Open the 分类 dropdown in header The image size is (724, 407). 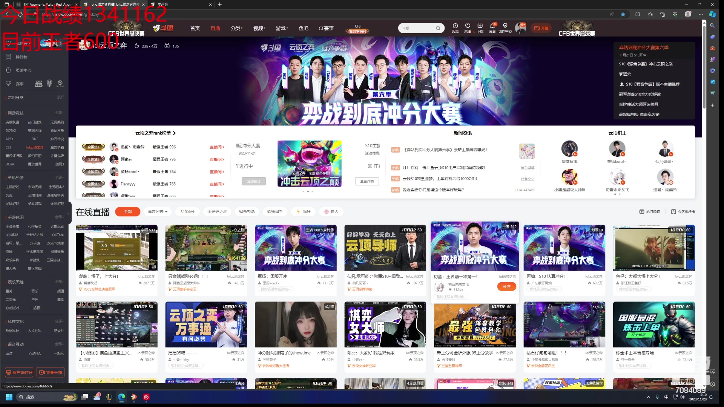236,28
